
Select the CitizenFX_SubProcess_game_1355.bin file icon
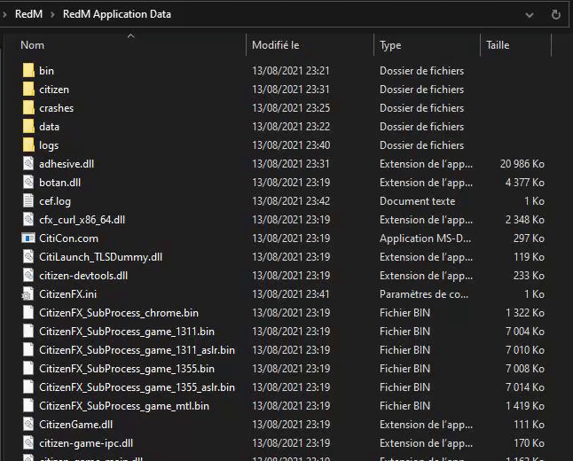[28, 369]
